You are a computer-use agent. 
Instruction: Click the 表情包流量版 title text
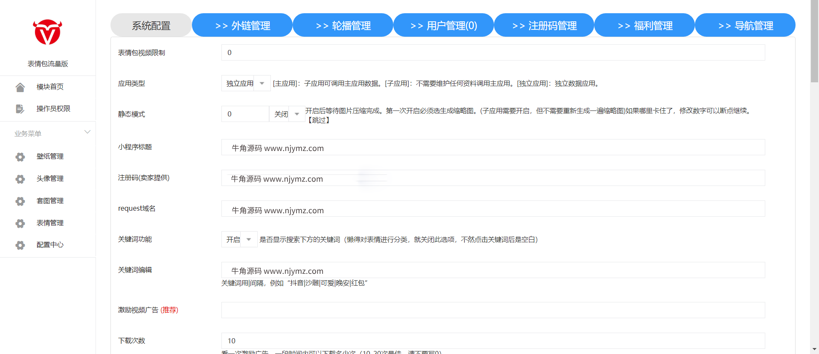pyautogui.click(x=48, y=64)
